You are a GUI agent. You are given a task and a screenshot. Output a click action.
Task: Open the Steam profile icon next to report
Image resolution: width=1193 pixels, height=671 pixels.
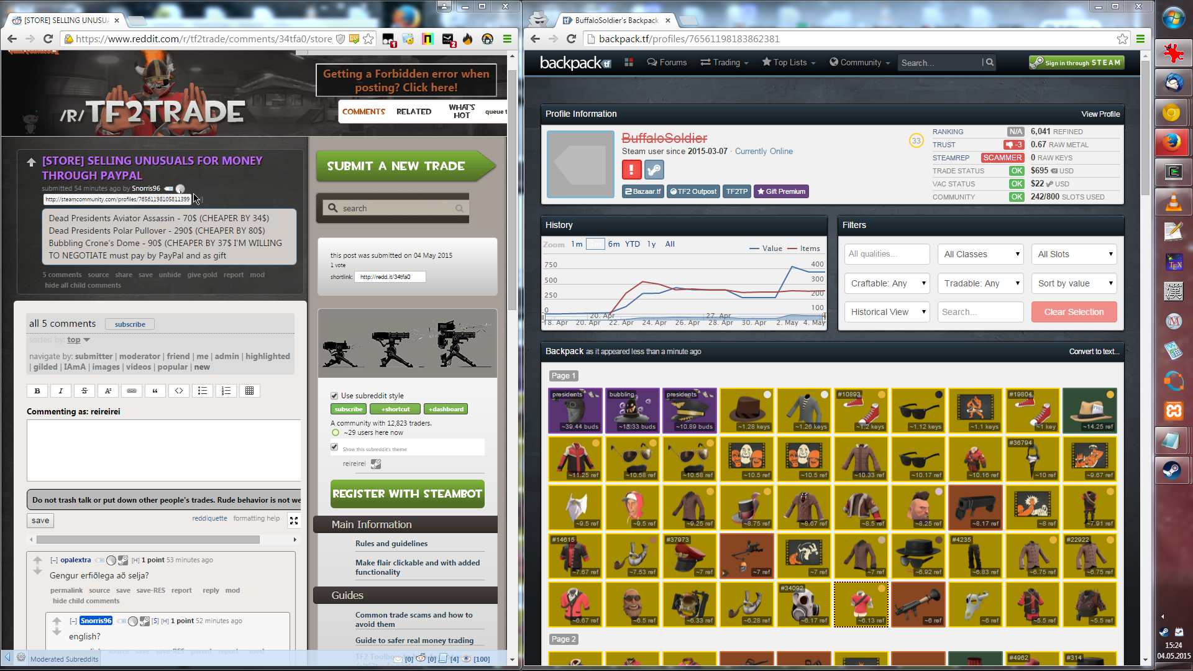click(x=654, y=170)
